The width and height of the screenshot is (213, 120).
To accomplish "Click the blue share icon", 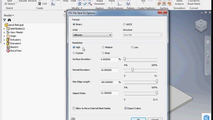I will [206, 117].
